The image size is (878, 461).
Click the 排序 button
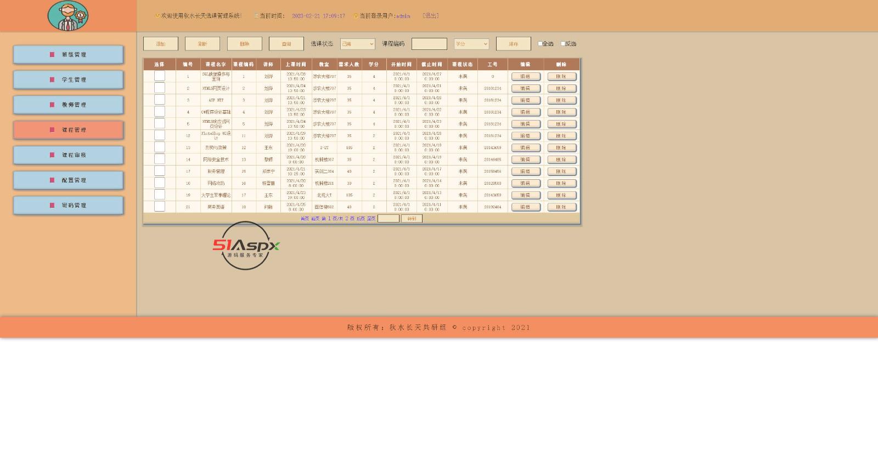[513, 44]
